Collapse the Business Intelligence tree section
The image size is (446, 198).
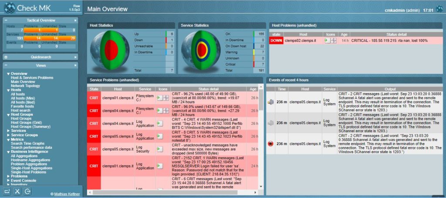tap(8, 152)
